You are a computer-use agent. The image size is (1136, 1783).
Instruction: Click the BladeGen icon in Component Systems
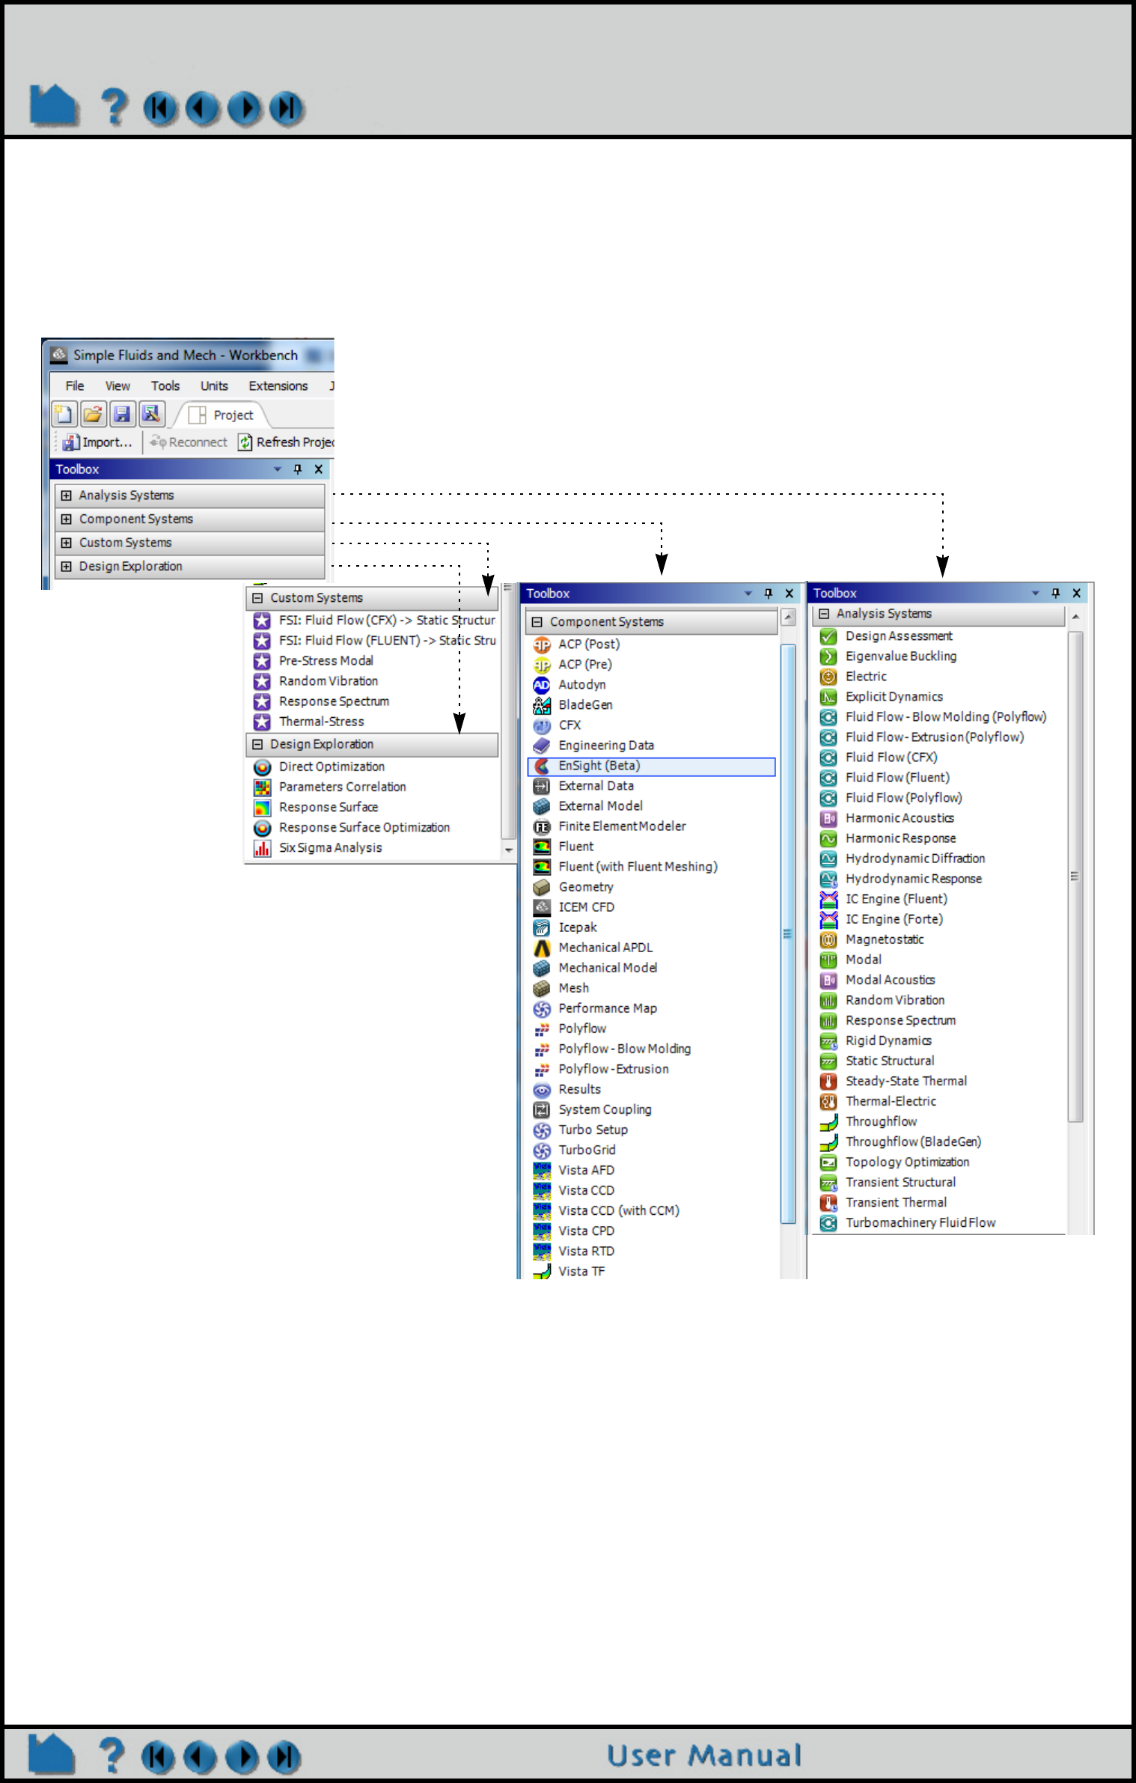(x=542, y=705)
